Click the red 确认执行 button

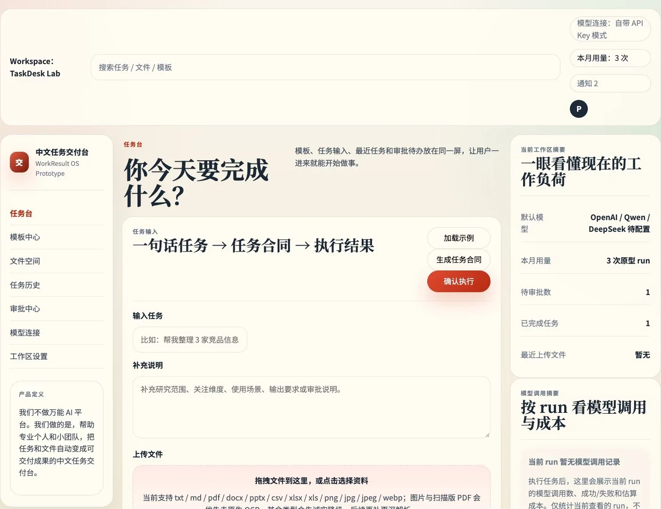458,281
